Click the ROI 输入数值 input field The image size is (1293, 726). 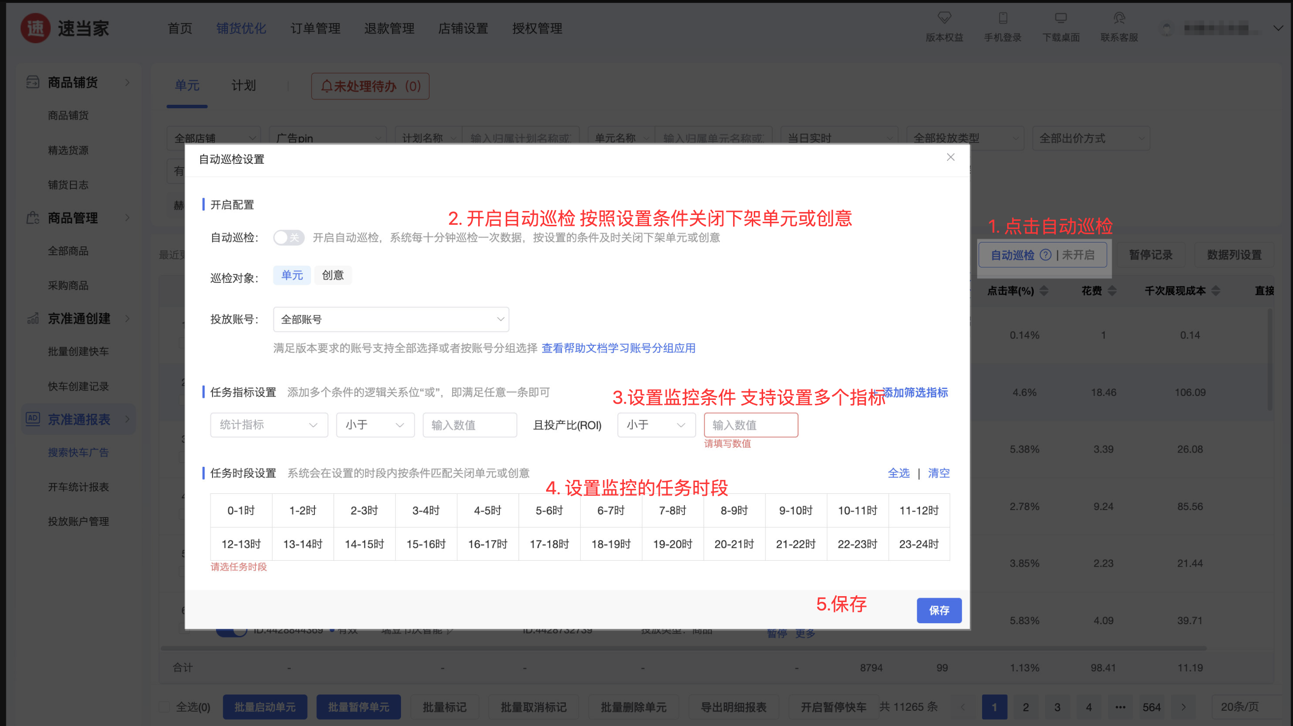(x=750, y=425)
